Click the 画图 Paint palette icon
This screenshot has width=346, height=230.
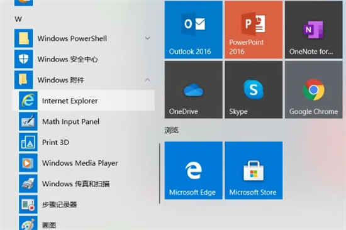point(28,223)
